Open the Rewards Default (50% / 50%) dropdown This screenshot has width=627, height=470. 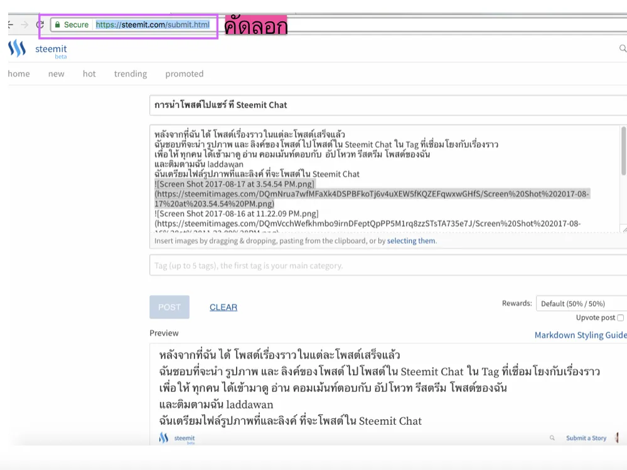point(581,303)
